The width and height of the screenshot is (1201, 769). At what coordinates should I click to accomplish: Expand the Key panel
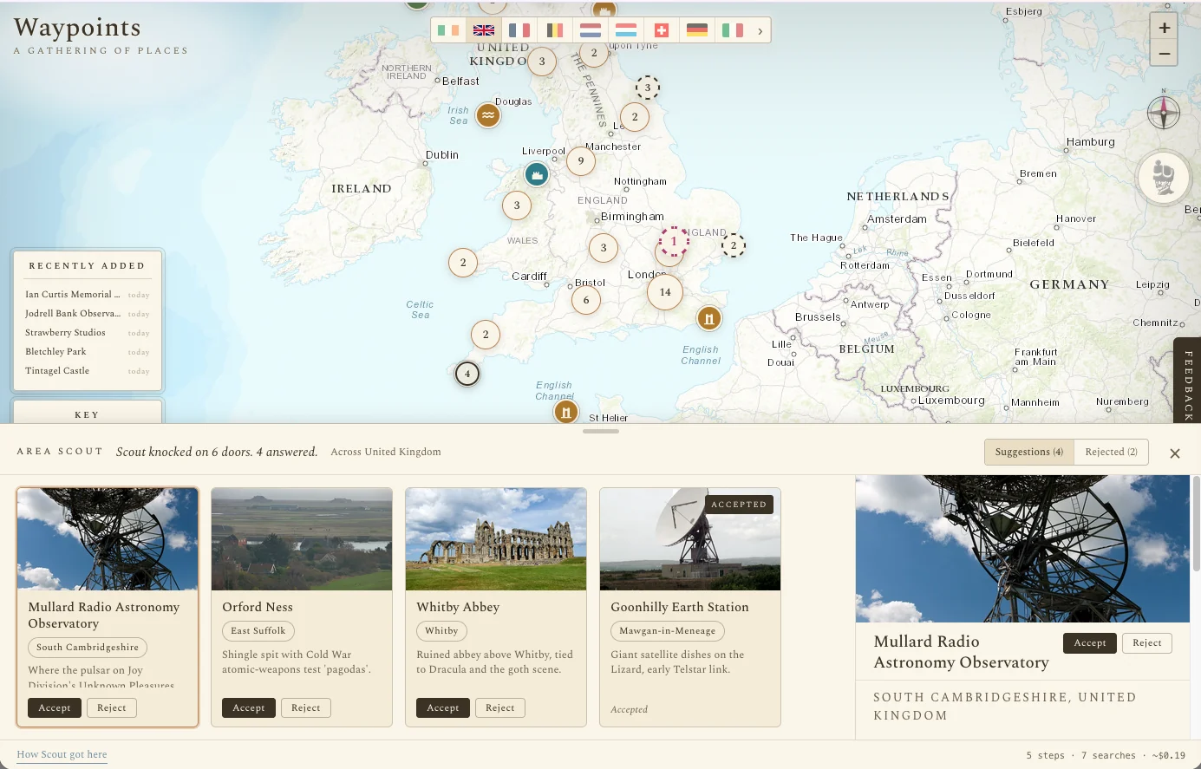(87, 414)
